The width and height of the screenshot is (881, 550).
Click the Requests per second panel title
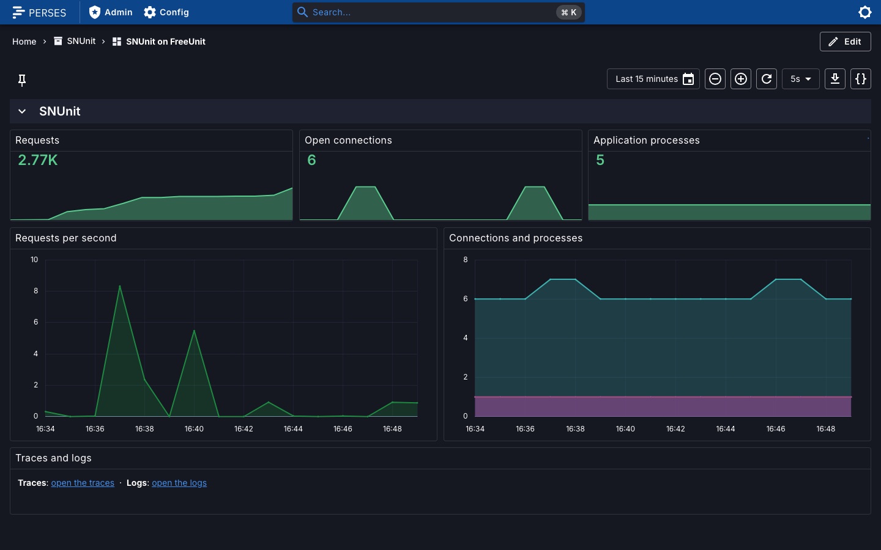[66, 238]
